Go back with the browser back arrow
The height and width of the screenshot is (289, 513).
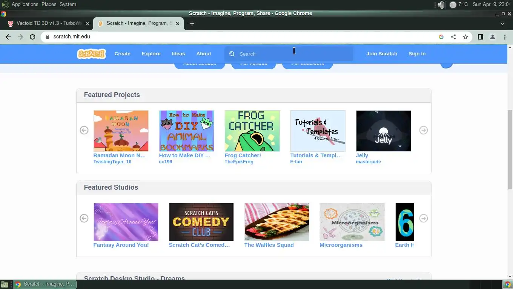click(8, 37)
